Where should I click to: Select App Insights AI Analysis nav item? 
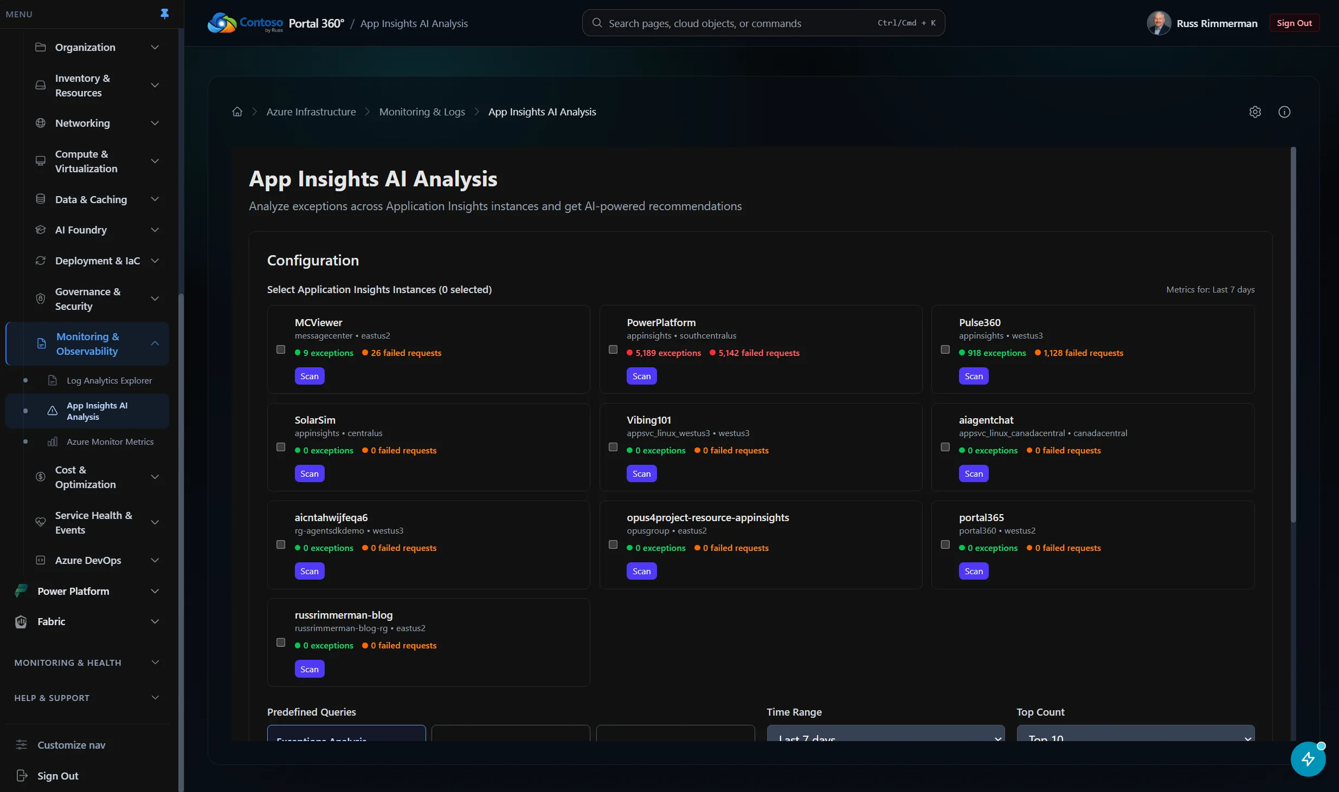click(x=87, y=411)
